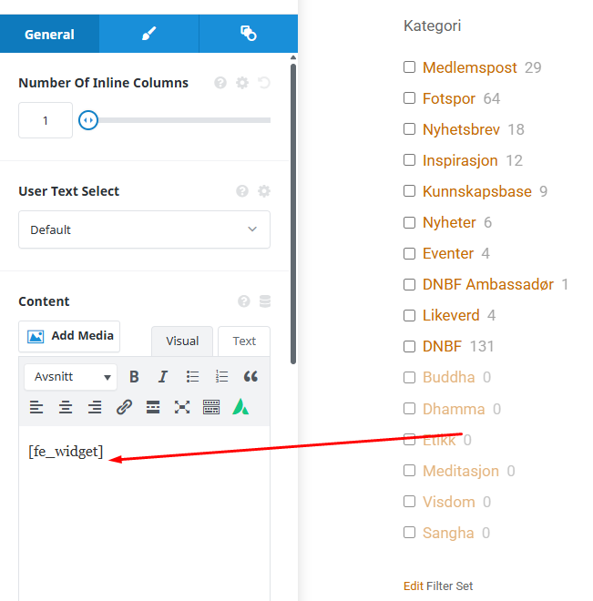
Task: Insert Read More tag
Action: pos(153,407)
